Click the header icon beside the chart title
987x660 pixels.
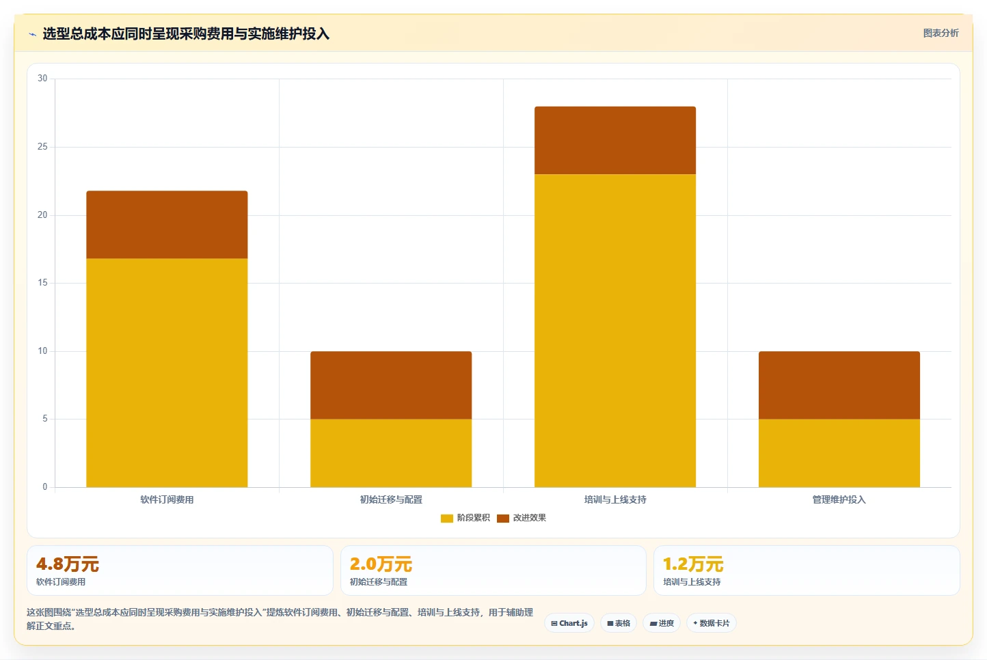(x=32, y=34)
